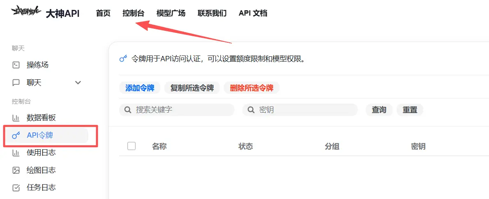Click the 复制所选令牌 button
Screen dimensions: 489x199
point(192,88)
